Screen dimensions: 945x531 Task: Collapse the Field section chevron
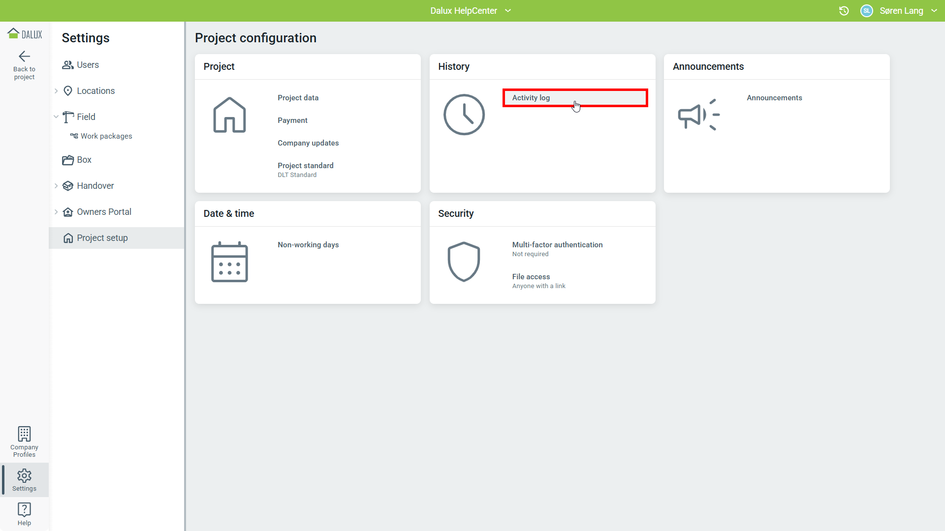tap(56, 117)
